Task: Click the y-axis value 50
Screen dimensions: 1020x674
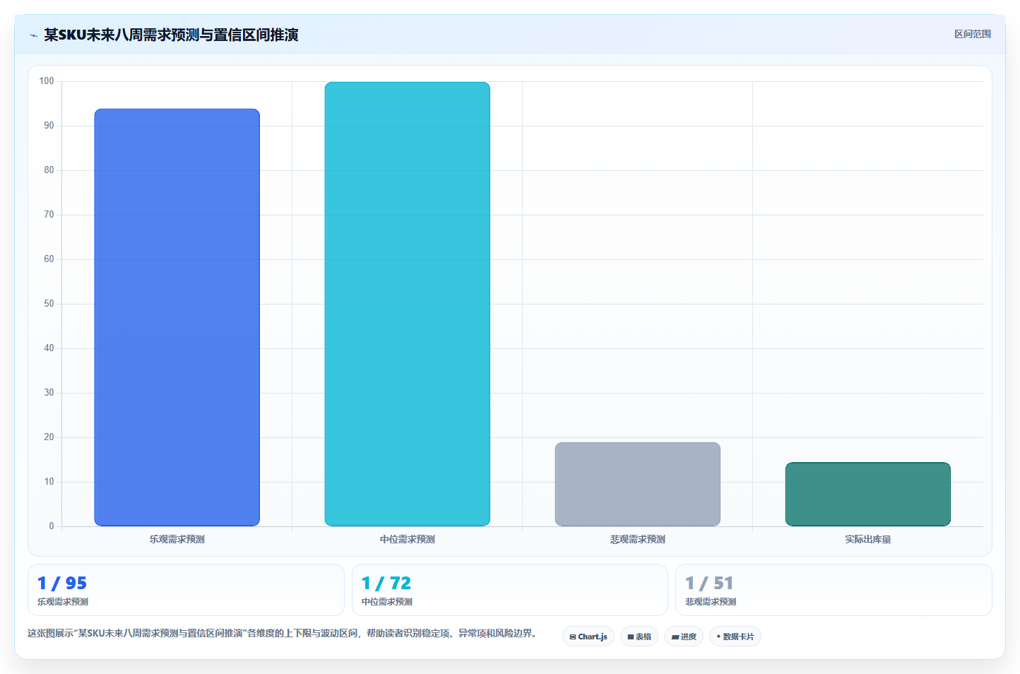Action: [x=49, y=304]
